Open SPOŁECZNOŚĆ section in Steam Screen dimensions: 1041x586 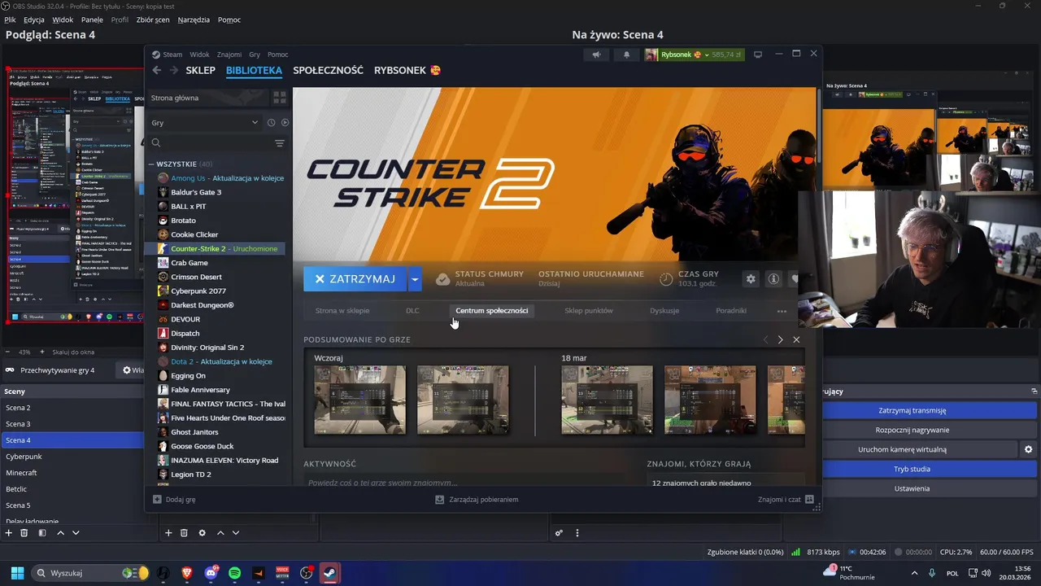point(328,71)
